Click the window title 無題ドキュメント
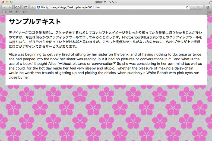This screenshot has width=212, height=141. tap(106, 2)
